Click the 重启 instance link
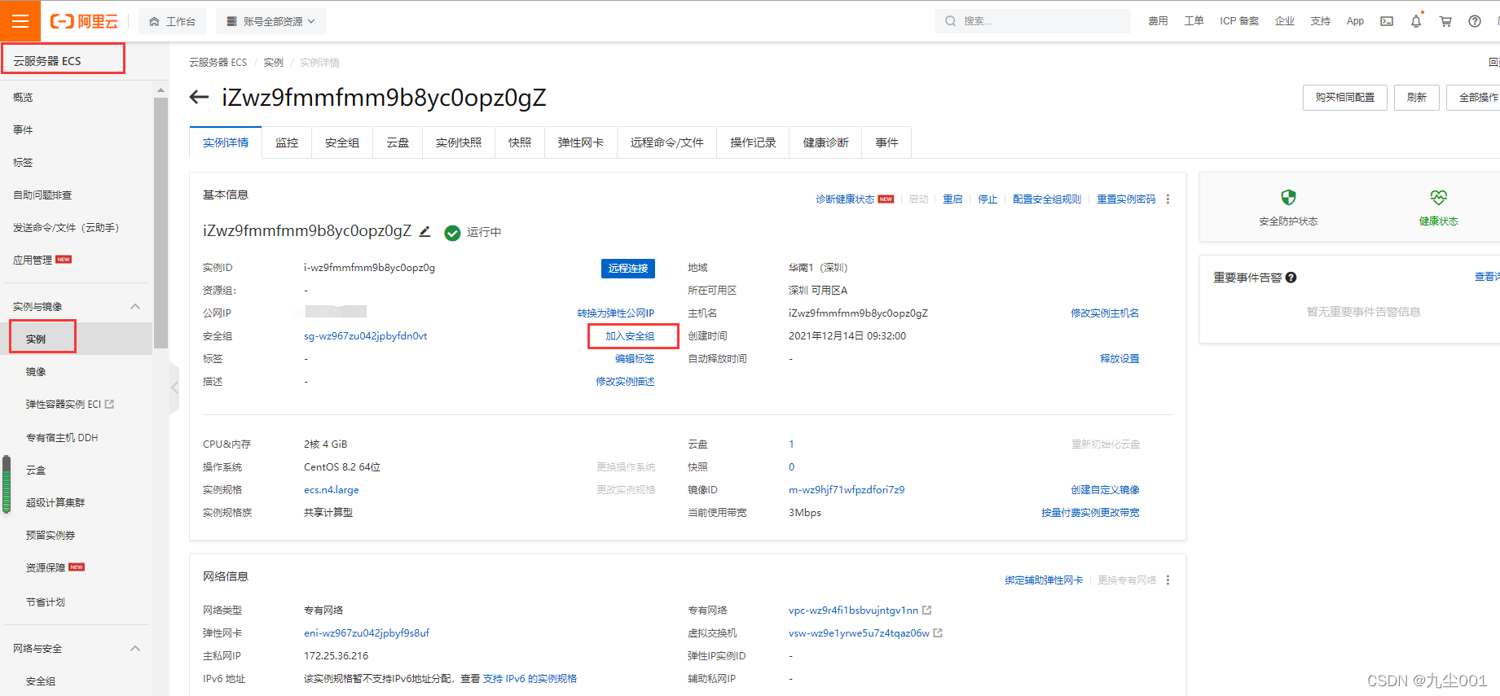The image size is (1500, 696). (x=952, y=199)
